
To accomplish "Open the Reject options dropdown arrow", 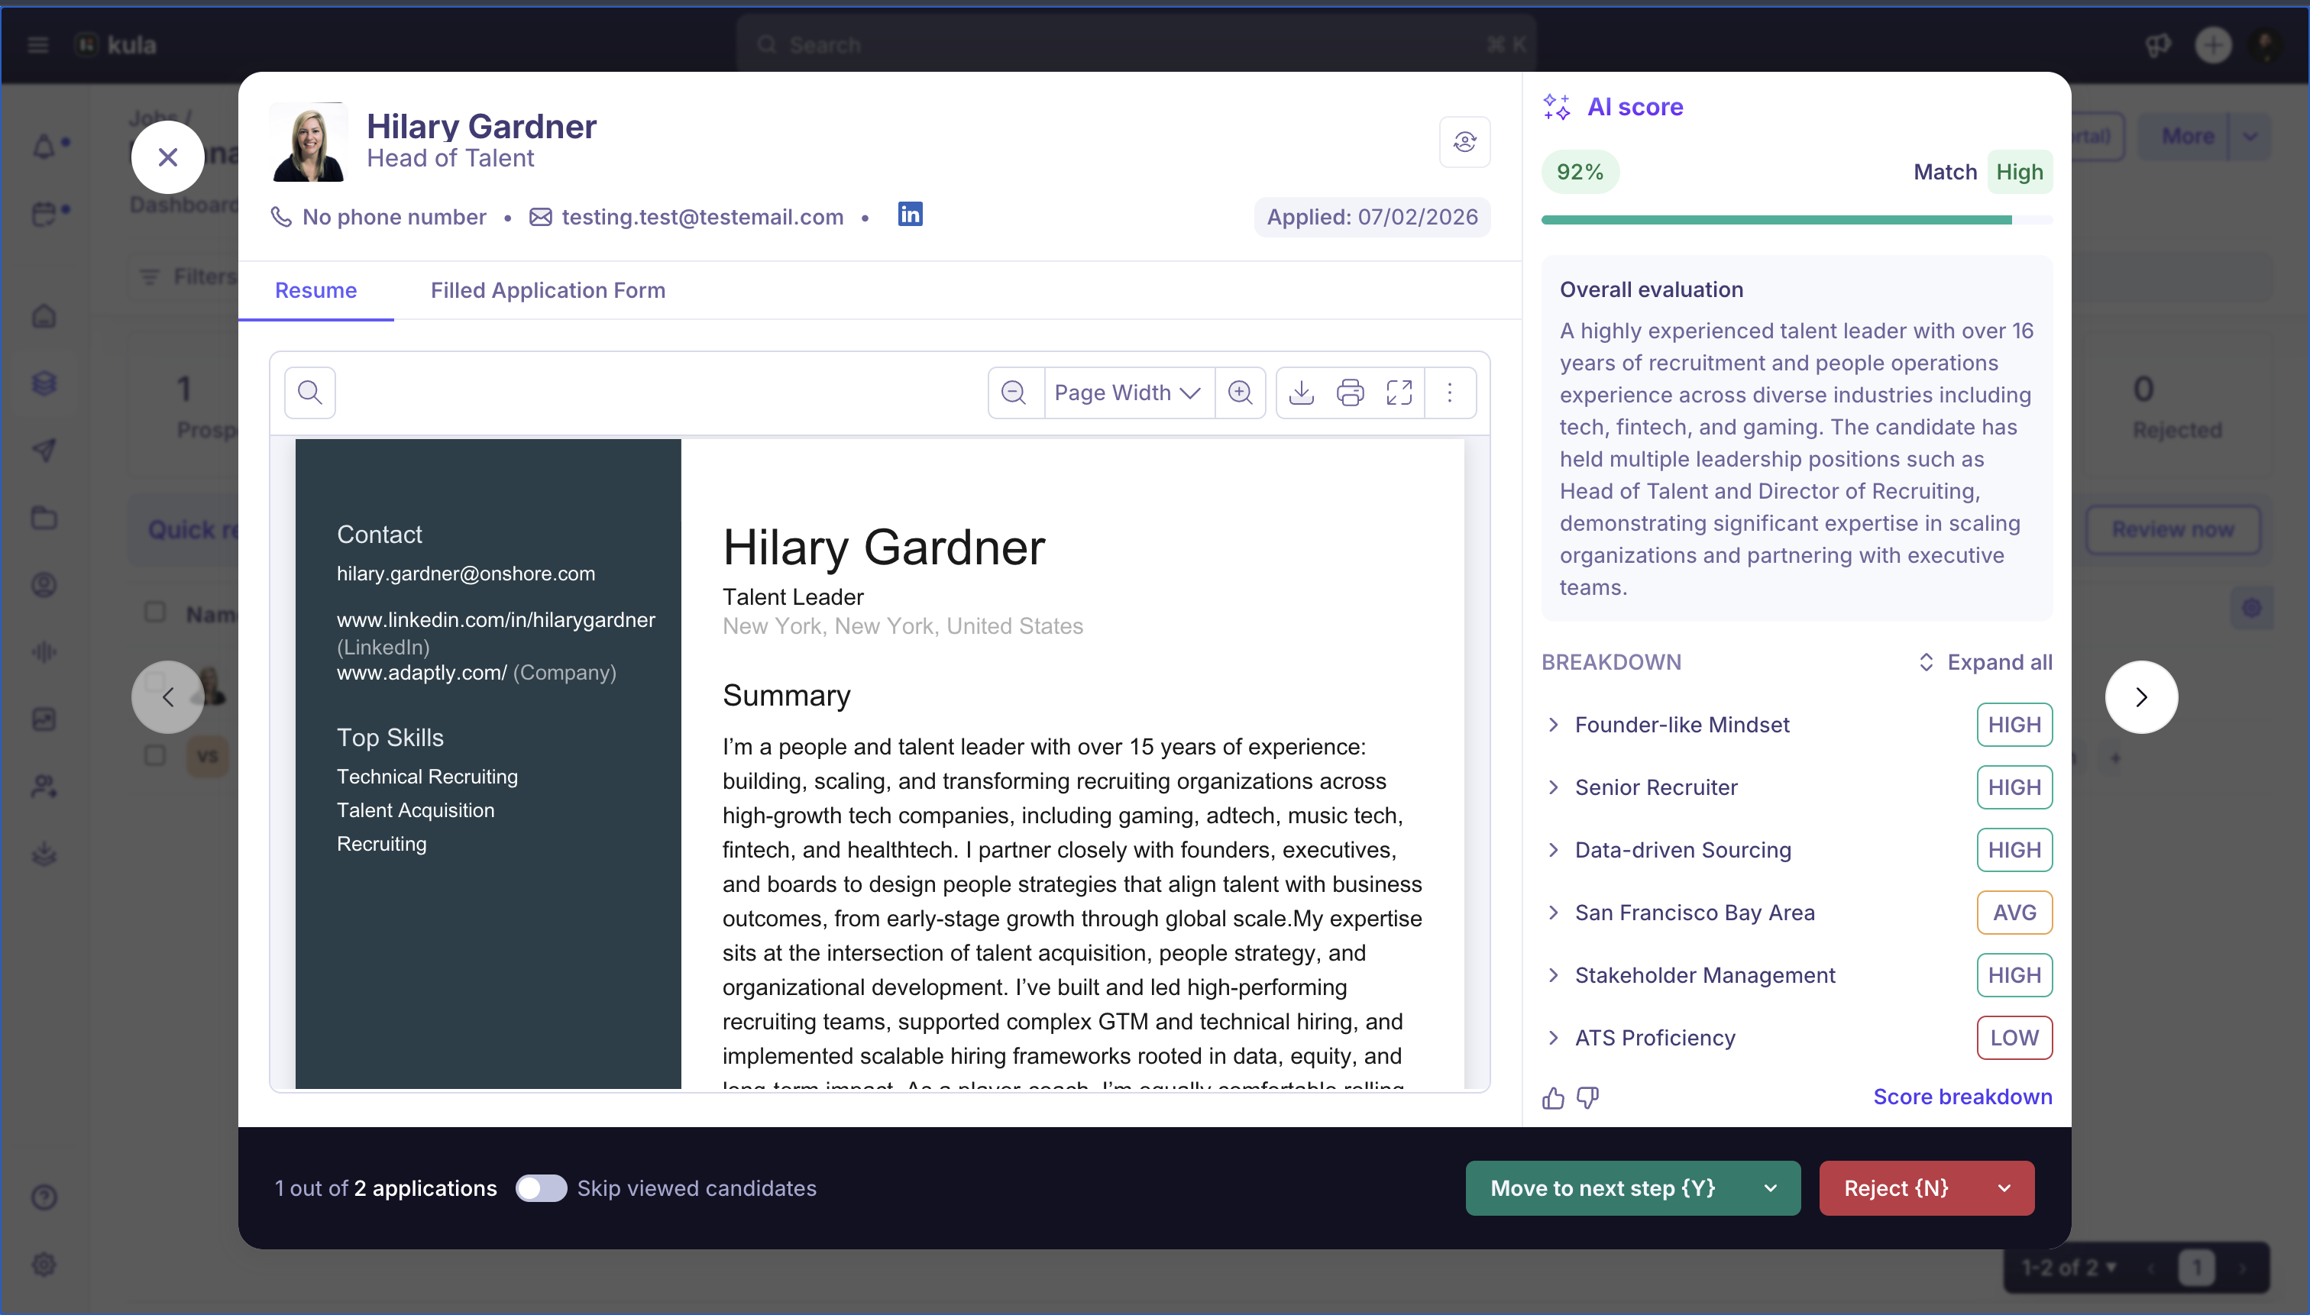I will coord(2004,1188).
